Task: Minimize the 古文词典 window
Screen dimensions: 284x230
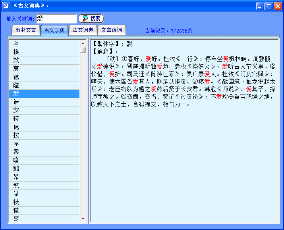Action: click(x=260, y=6)
